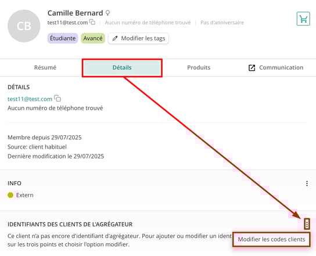Copy email address beside customer name
The width and height of the screenshot is (316, 256).
point(92,22)
